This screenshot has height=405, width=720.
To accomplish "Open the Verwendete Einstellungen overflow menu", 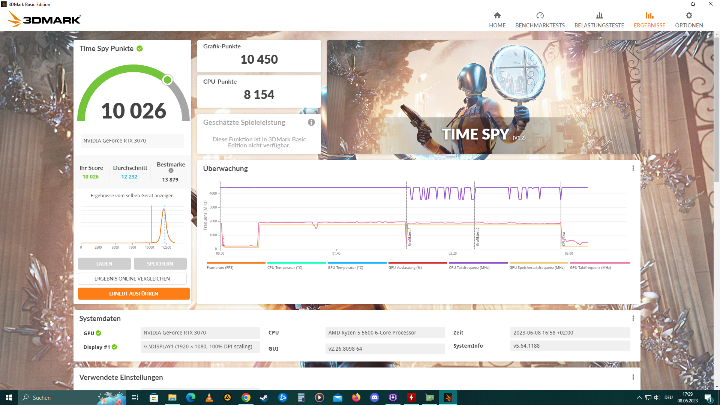I will click(x=633, y=377).
